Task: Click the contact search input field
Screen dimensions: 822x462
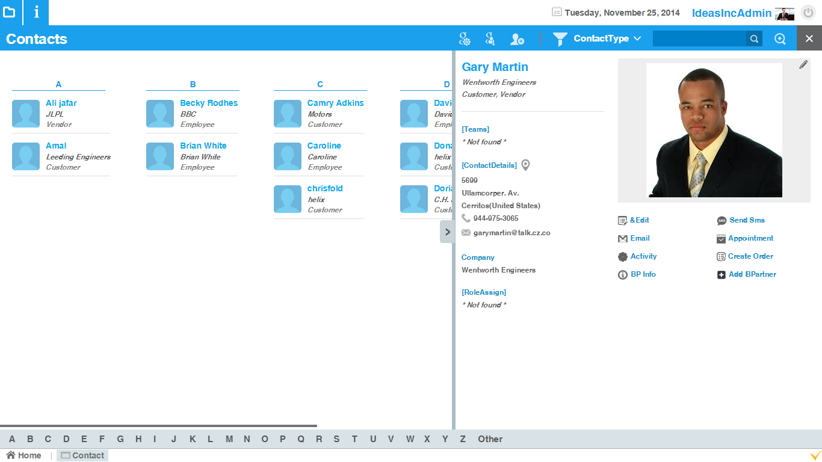Action: [x=699, y=39]
